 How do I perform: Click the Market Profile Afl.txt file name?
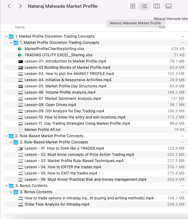[x=43, y=130]
